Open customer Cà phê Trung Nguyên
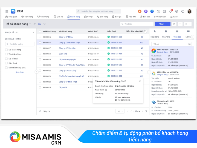The width and height of the screenshot is (197, 148). click(x=68, y=59)
